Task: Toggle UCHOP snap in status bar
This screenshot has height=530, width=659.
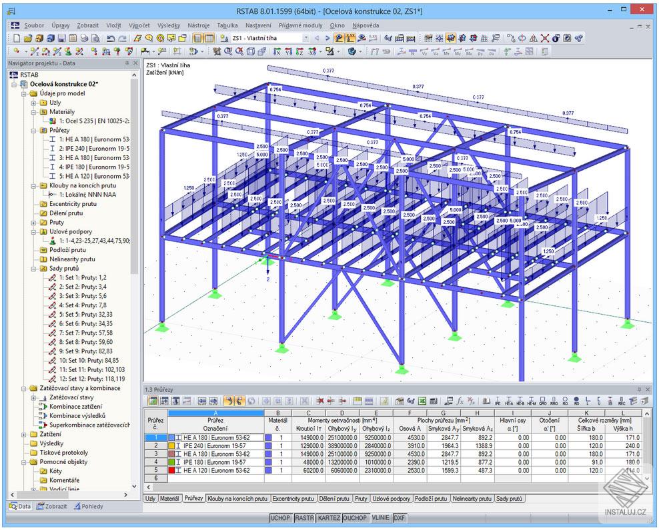Action: pyautogui.click(x=280, y=518)
